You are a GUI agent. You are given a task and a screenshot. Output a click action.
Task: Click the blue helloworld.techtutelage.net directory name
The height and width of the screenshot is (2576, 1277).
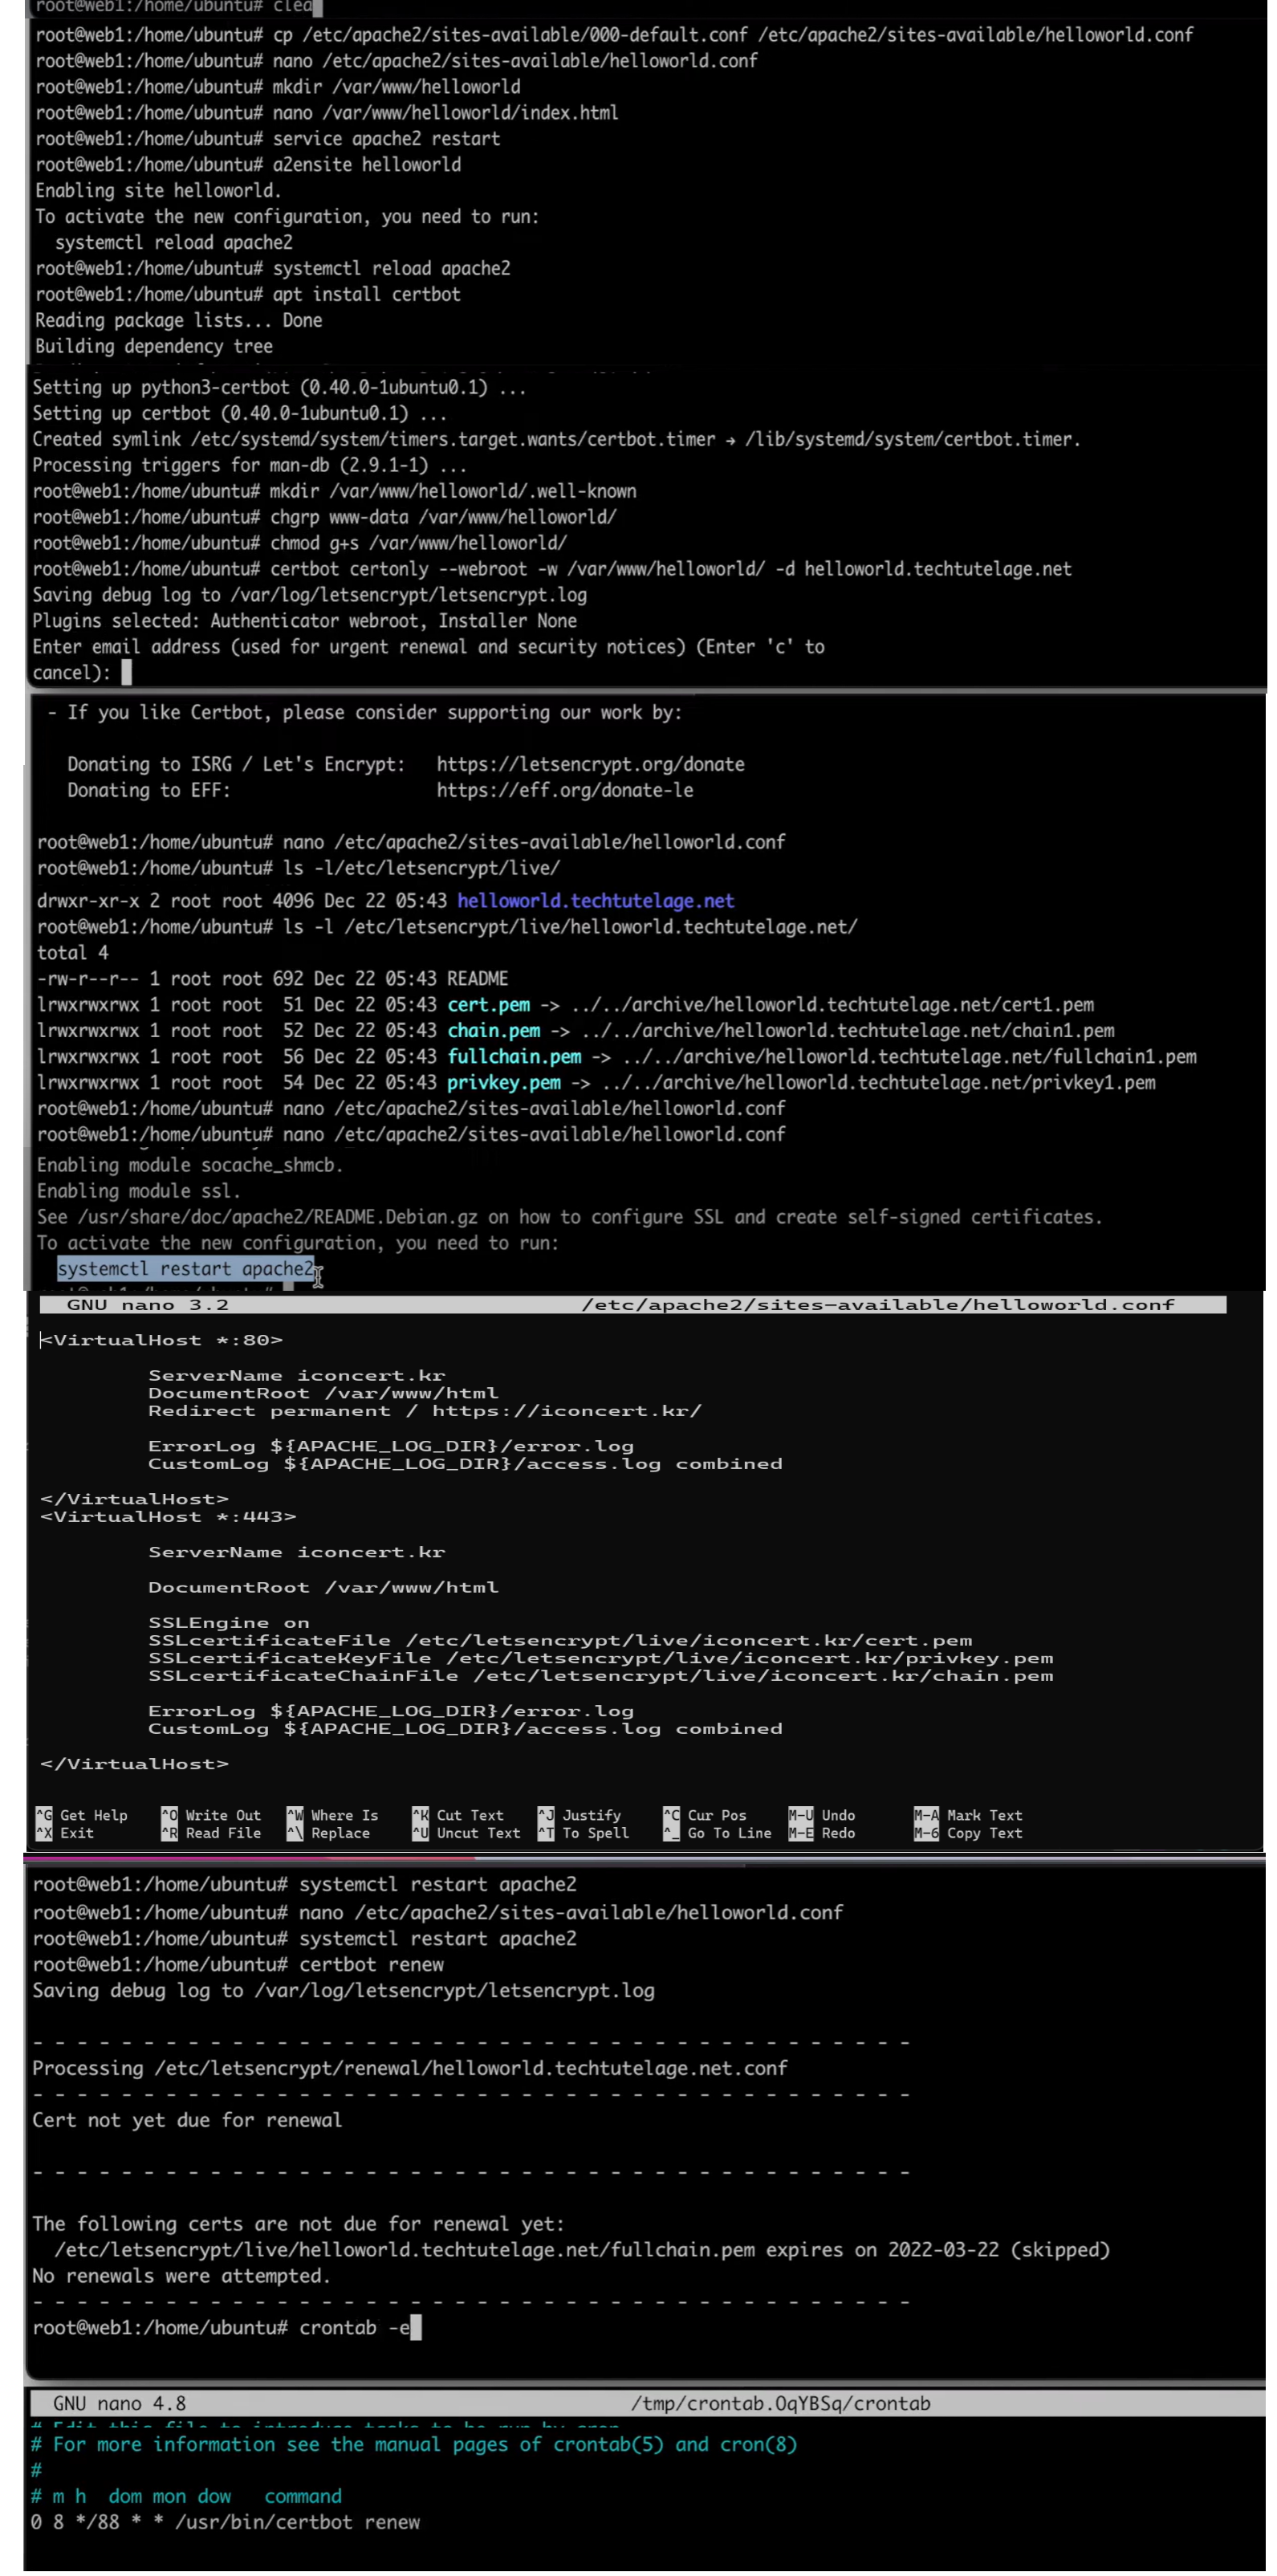595,901
